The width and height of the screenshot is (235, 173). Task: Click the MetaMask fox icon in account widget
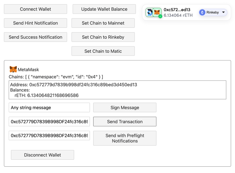pyautogui.click(x=157, y=12)
